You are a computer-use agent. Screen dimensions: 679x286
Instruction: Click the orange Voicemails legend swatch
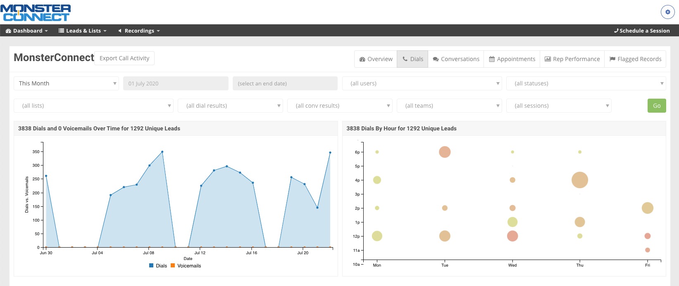pos(173,266)
